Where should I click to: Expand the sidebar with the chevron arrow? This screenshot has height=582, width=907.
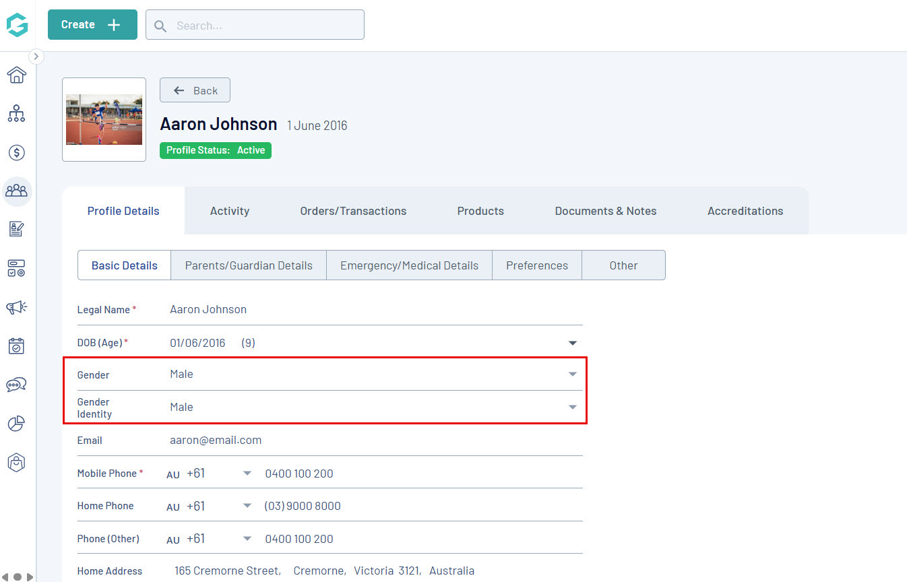(x=36, y=57)
